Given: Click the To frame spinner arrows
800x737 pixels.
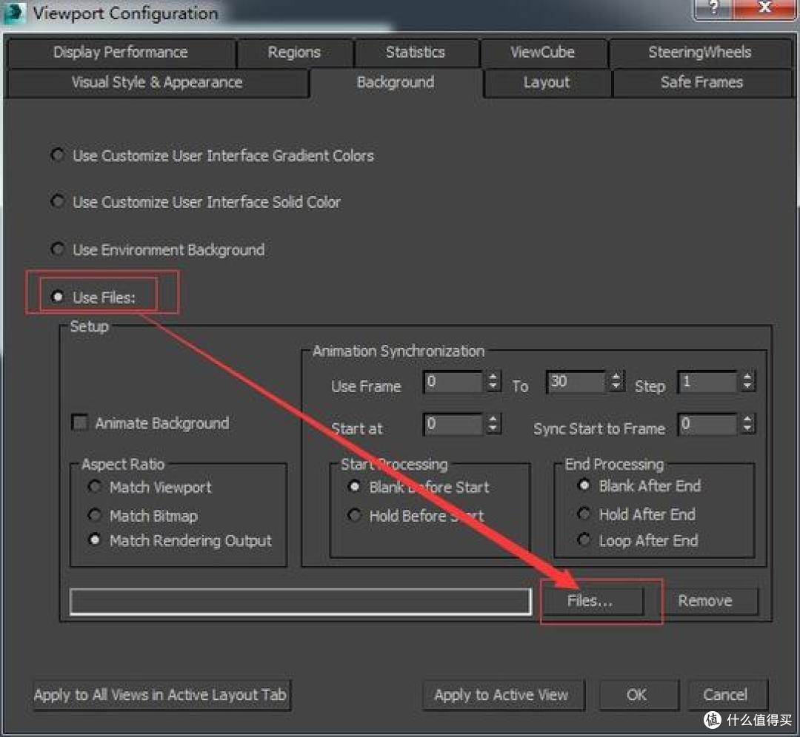Looking at the screenshot, I should tap(616, 382).
